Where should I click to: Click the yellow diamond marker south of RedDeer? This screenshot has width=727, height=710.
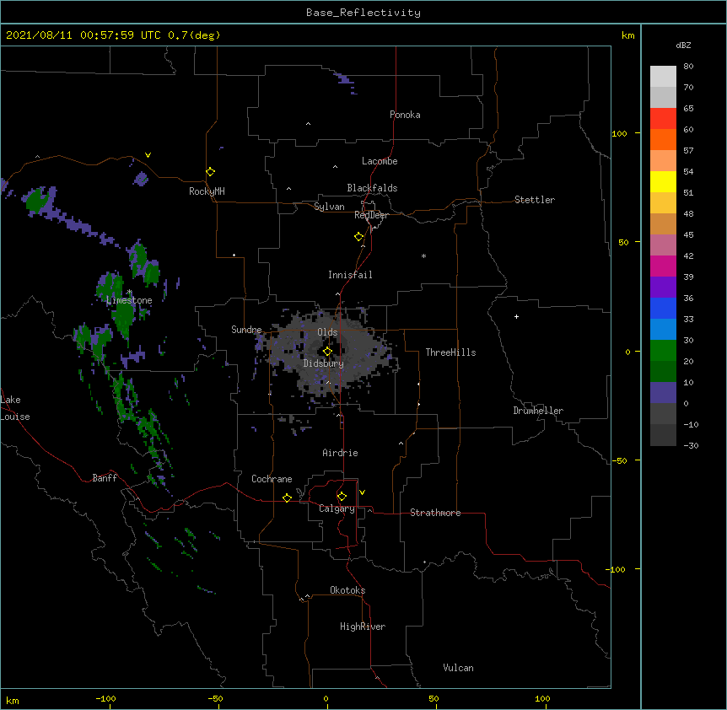pyautogui.click(x=359, y=237)
